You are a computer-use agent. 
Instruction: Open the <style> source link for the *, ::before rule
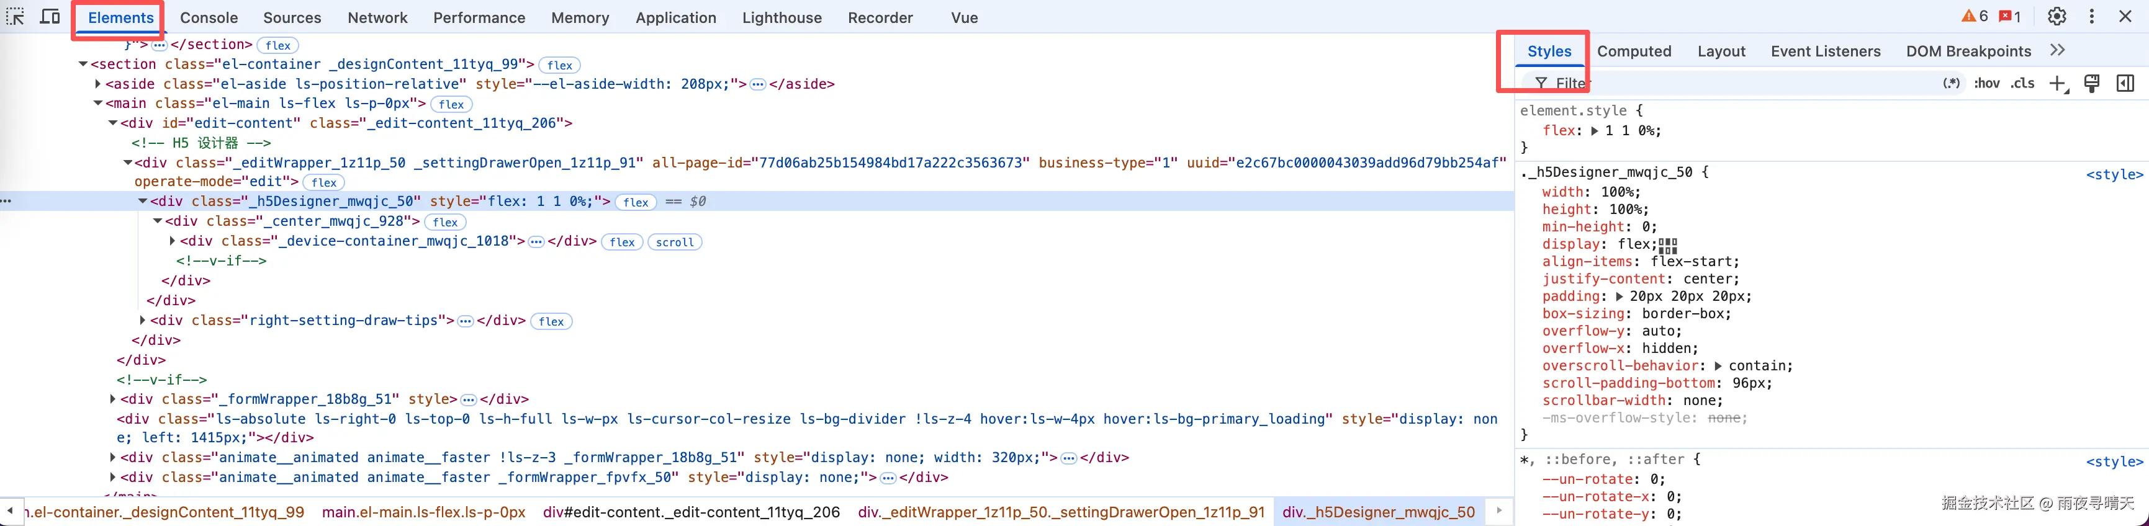point(2114,462)
